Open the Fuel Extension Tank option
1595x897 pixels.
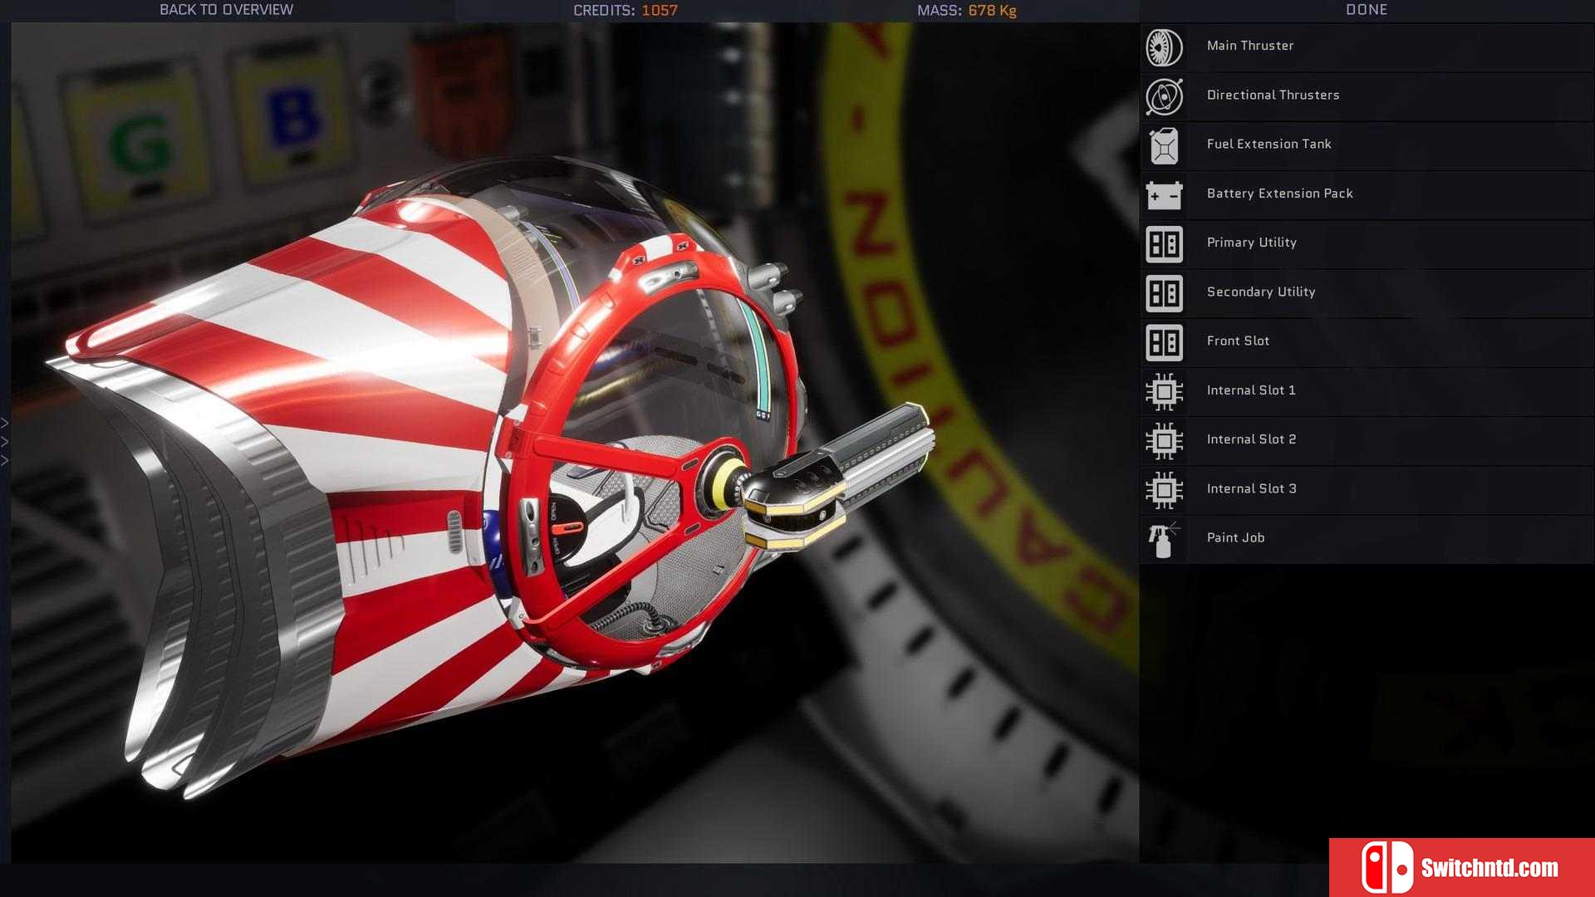1367,146
